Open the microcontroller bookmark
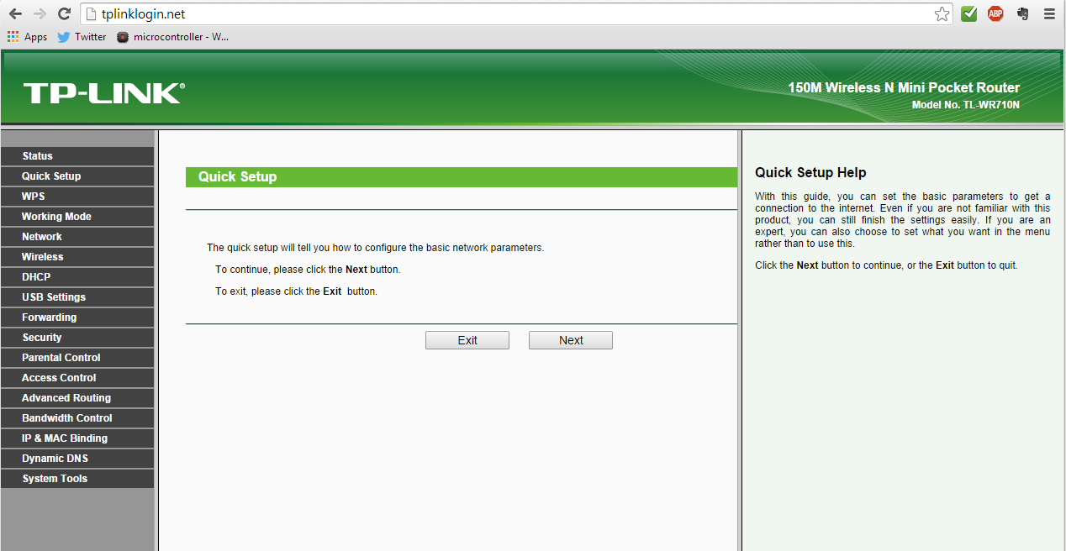Image resolution: width=1066 pixels, height=551 pixels. (172, 37)
